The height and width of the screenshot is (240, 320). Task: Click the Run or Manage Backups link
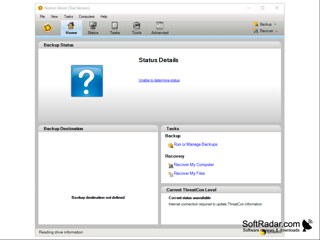pos(195,144)
